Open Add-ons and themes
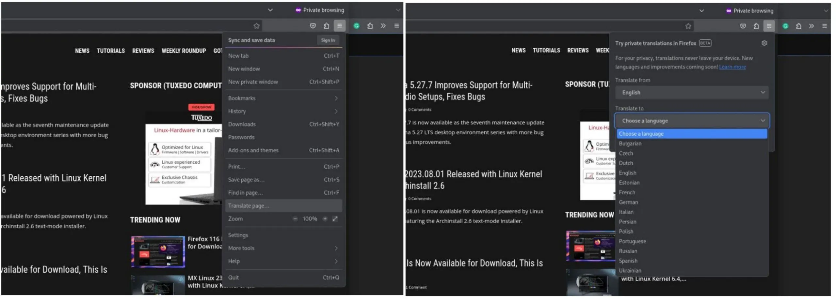 (283, 150)
